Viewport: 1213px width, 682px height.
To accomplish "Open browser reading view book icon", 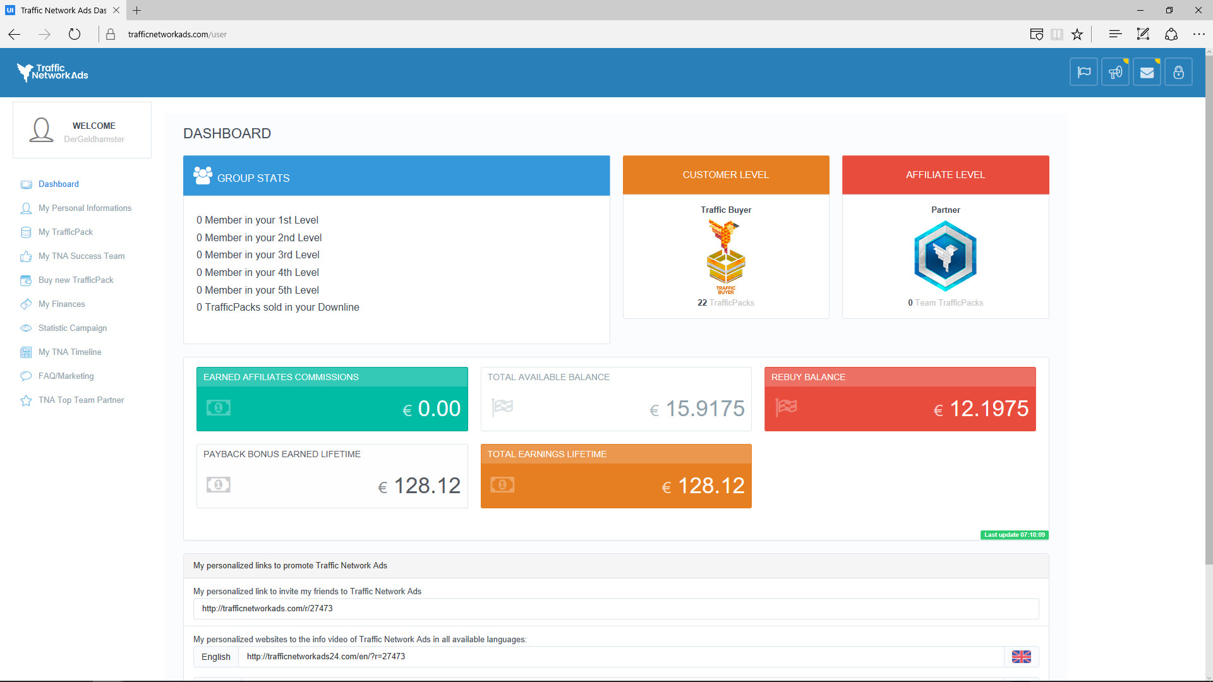I will pyautogui.click(x=1057, y=34).
